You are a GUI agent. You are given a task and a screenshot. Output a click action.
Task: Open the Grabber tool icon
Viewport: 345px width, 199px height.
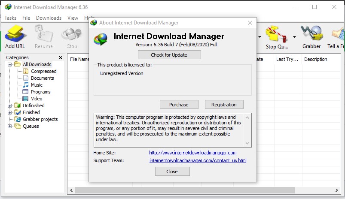coord(311,33)
